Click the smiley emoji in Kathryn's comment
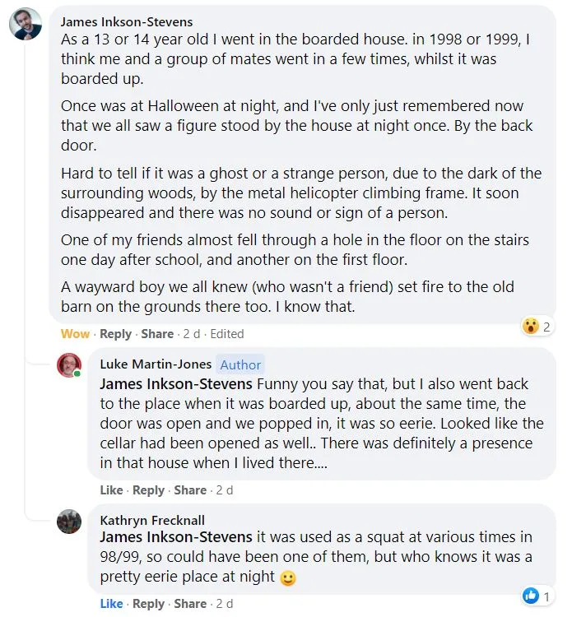The image size is (572, 617). 288,578
